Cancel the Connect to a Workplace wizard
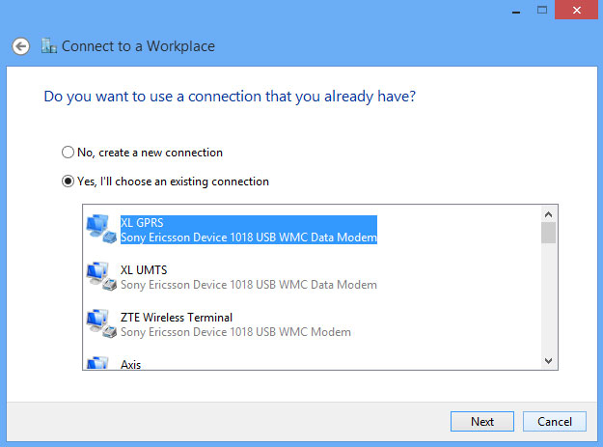Screen dimensions: 603x447 coord(555,422)
